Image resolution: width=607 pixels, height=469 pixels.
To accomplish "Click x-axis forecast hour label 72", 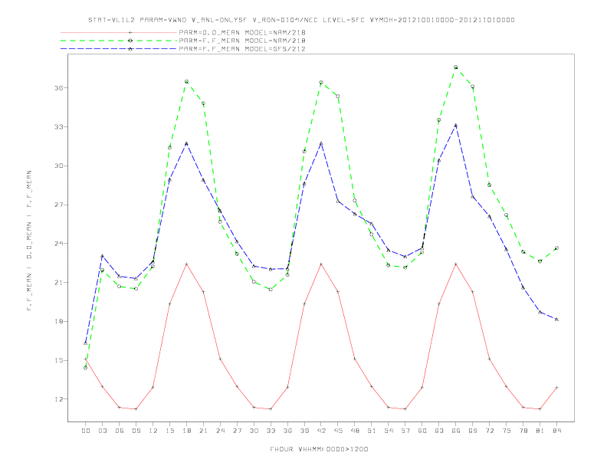I will (490, 431).
